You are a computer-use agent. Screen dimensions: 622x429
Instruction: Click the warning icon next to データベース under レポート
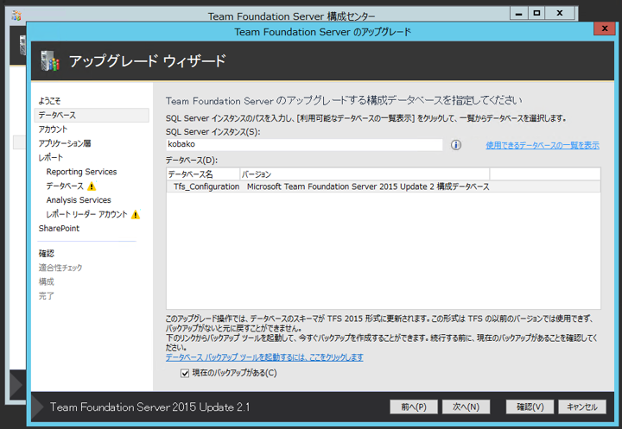coord(92,186)
